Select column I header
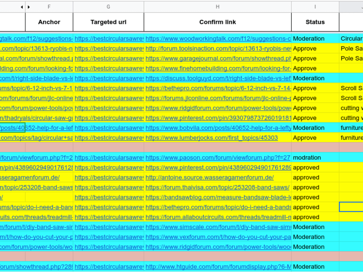Image resolution: width=363 pixels, height=272 pixels. pyautogui.click(x=315, y=7)
